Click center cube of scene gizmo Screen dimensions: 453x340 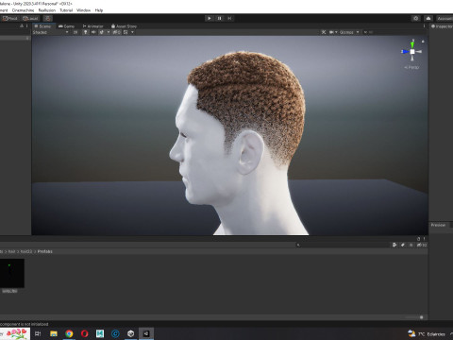click(412, 51)
